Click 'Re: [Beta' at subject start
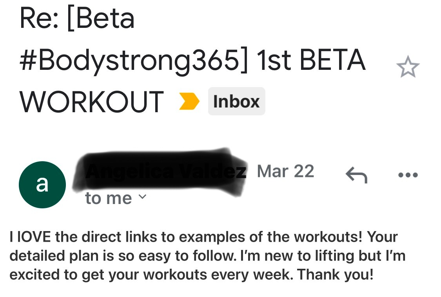The width and height of the screenshot is (441, 297). coord(77,19)
